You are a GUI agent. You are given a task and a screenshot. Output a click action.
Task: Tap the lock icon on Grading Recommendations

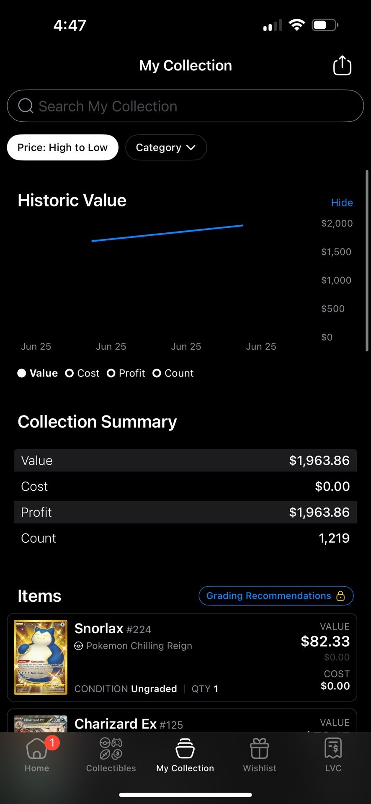(x=340, y=595)
